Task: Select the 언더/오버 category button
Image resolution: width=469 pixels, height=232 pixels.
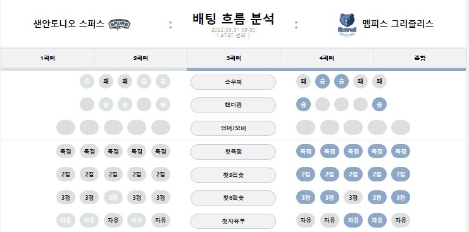Action: coord(233,128)
